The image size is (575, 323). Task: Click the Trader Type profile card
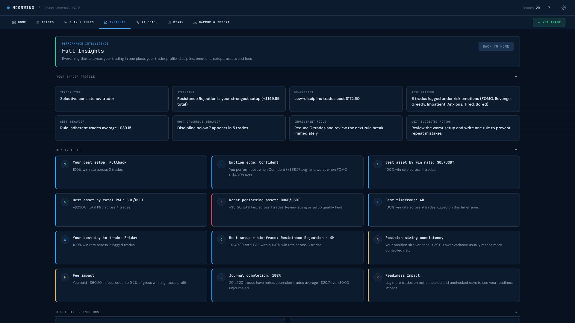112,99
